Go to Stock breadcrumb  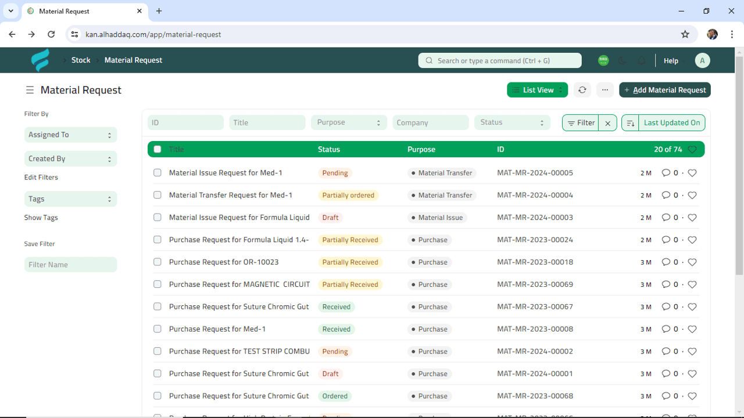pyautogui.click(x=81, y=60)
